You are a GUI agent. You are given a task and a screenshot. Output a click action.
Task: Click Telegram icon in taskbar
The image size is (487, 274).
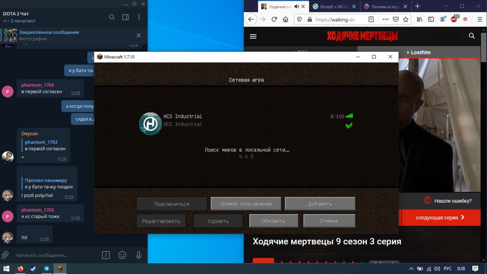click(47, 268)
